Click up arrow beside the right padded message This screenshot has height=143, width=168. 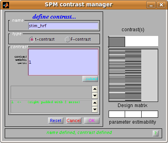coord(95,103)
